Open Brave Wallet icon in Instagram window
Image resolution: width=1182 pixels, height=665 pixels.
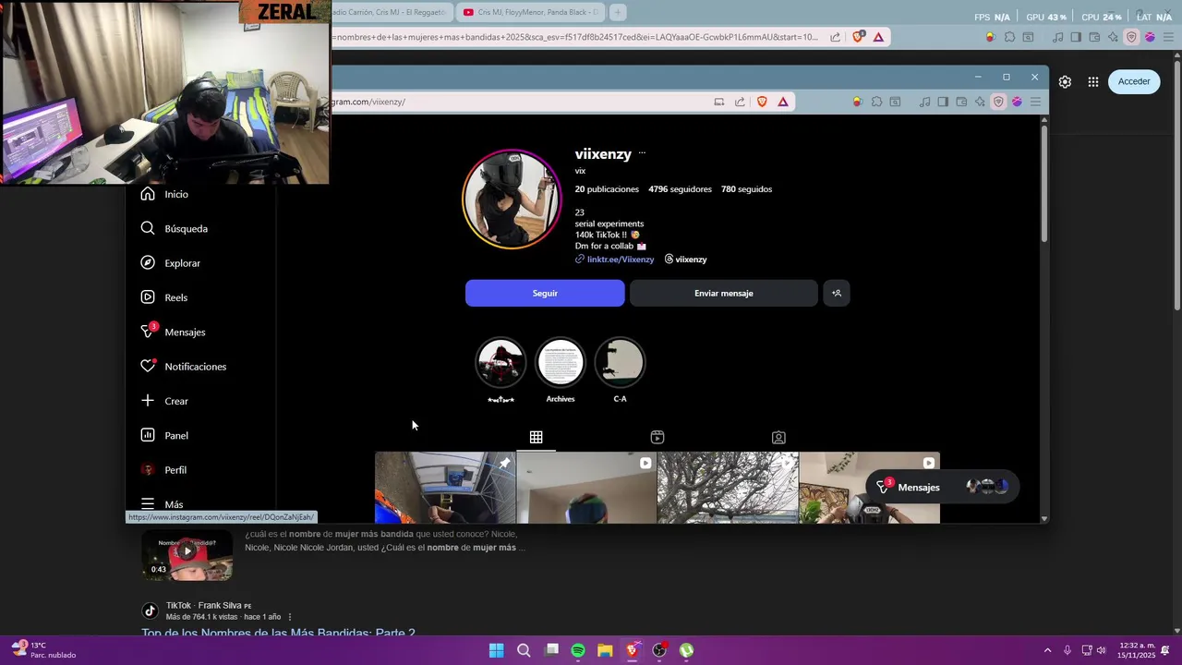(x=961, y=102)
